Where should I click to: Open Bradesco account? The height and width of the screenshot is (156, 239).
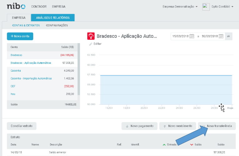point(16,55)
